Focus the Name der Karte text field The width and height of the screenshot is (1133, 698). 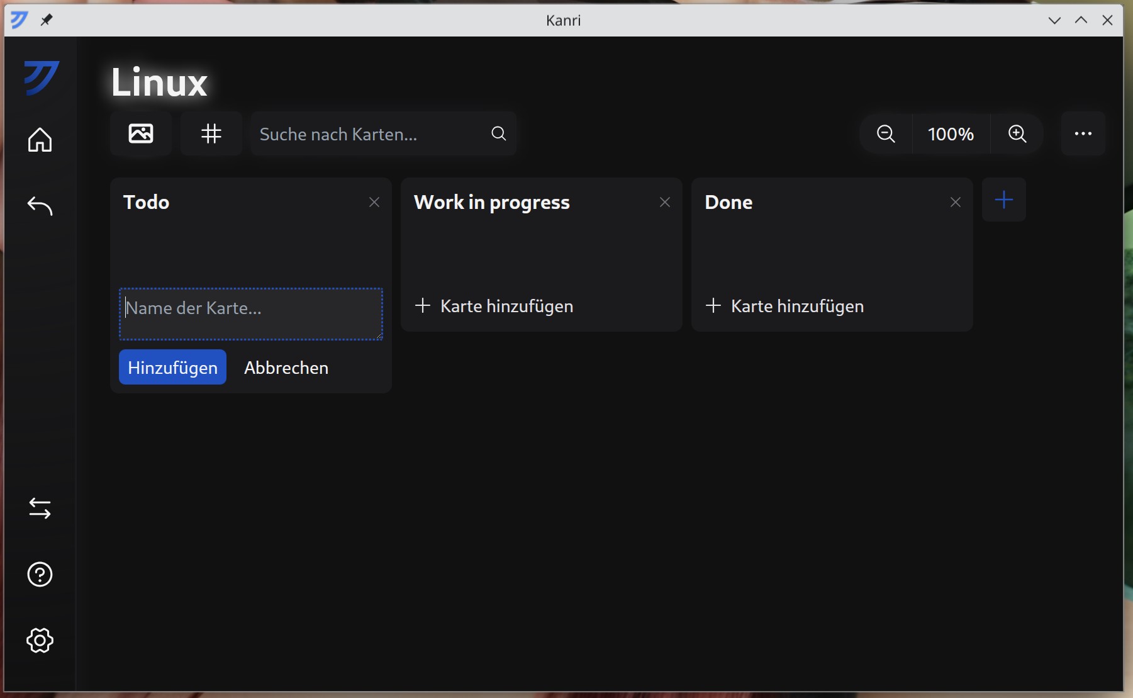coord(251,314)
